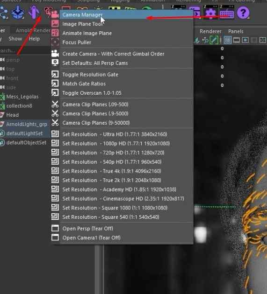Set Resolution to Academy HD 1920x1038
The height and width of the screenshot is (294, 267).
pyautogui.click(x=122, y=189)
